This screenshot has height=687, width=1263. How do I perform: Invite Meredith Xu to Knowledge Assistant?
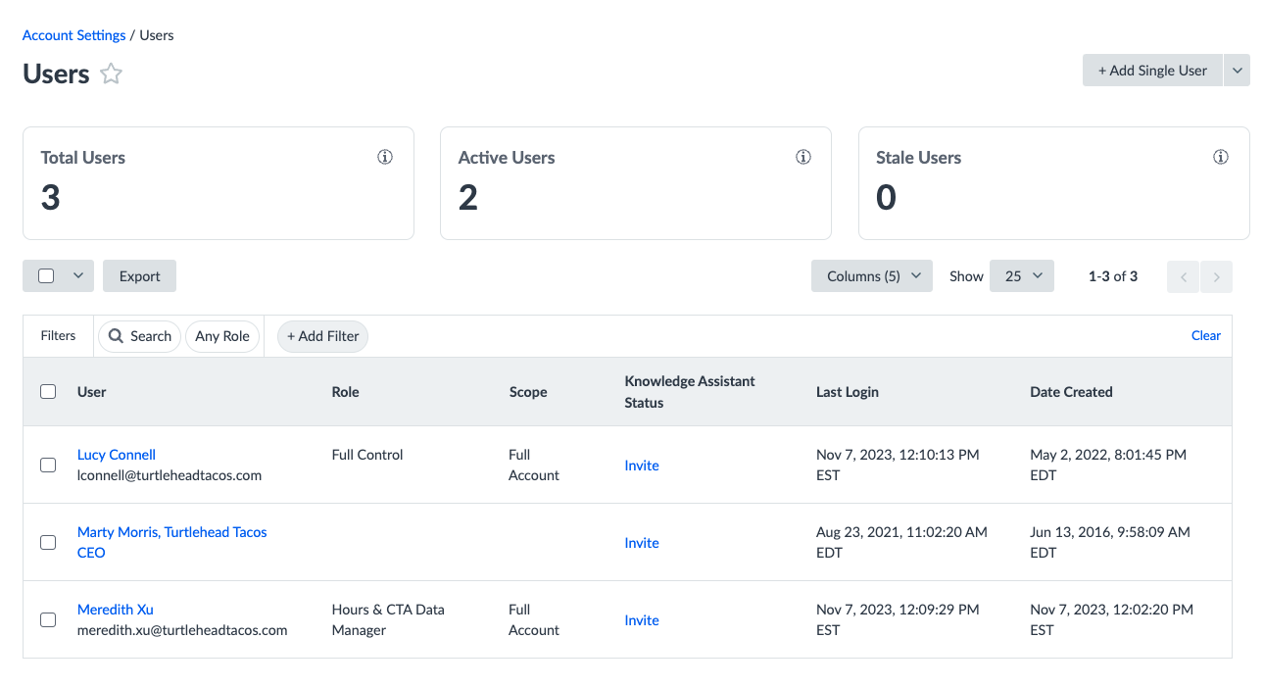coord(642,620)
